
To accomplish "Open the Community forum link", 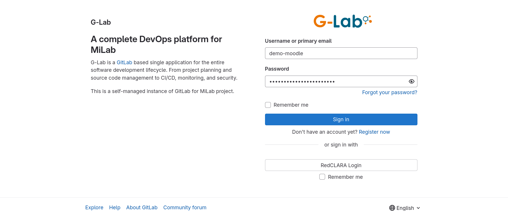I will coord(185,208).
